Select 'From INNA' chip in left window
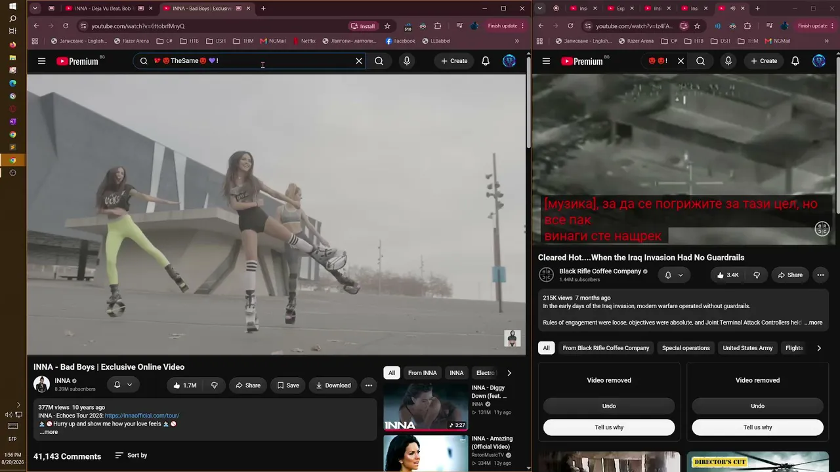 (x=422, y=373)
